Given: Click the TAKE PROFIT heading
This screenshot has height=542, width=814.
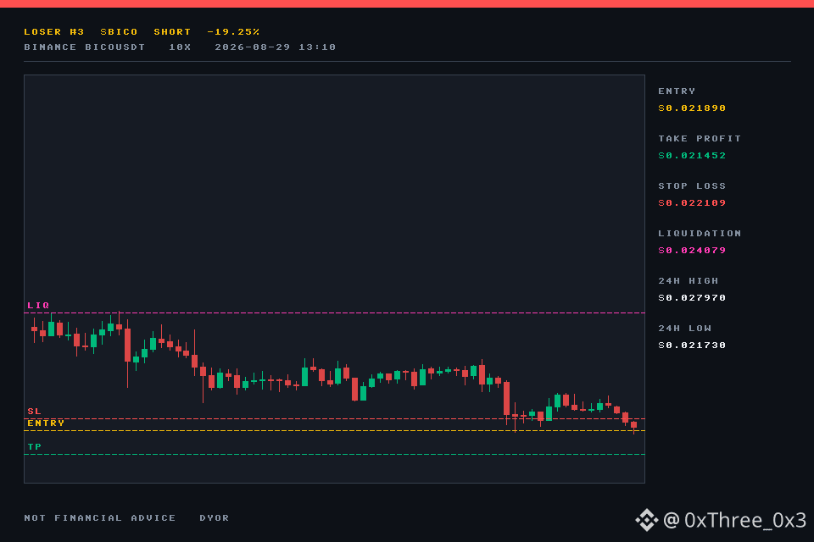Looking at the screenshot, I should 700,139.
